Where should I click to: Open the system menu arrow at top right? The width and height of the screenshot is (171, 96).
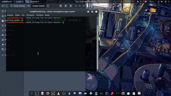point(169,2)
